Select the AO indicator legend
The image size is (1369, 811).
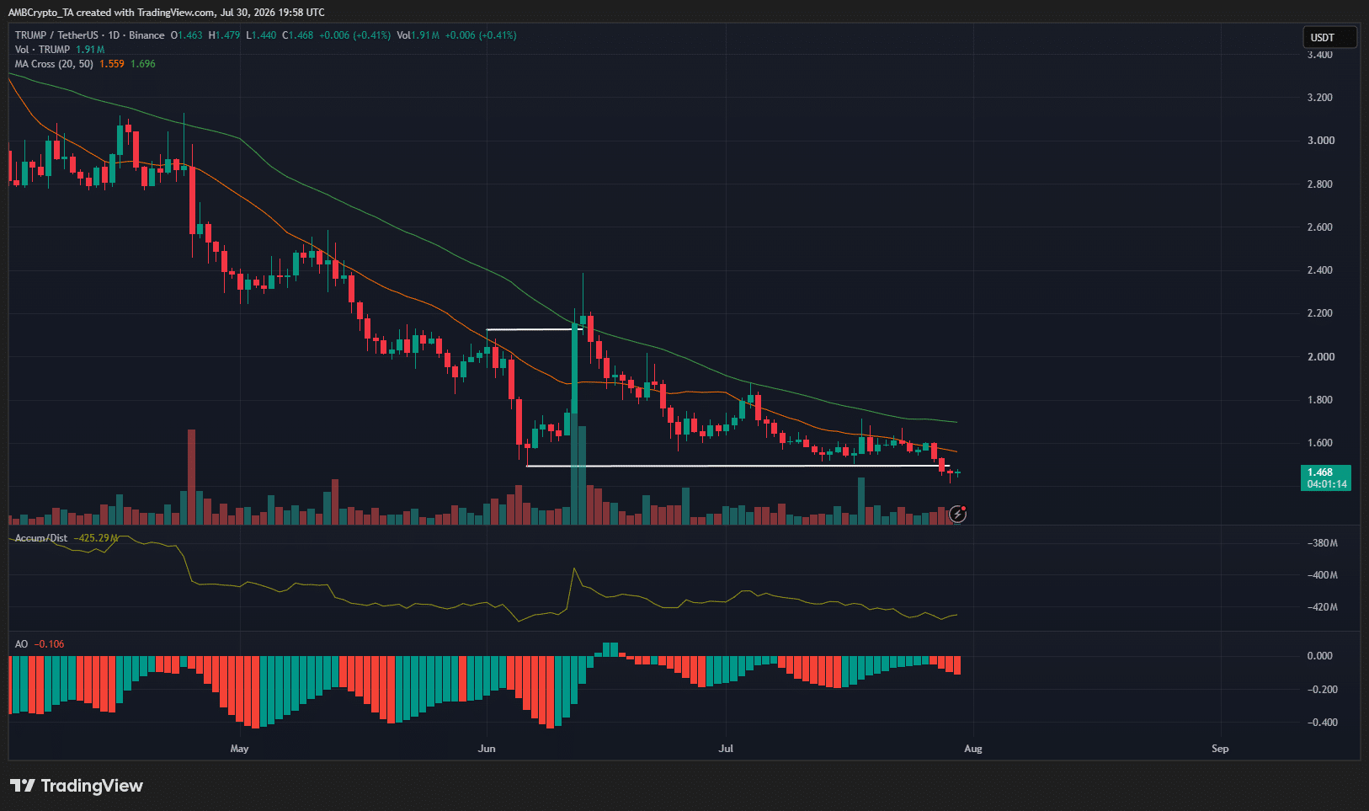pos(21,644)
